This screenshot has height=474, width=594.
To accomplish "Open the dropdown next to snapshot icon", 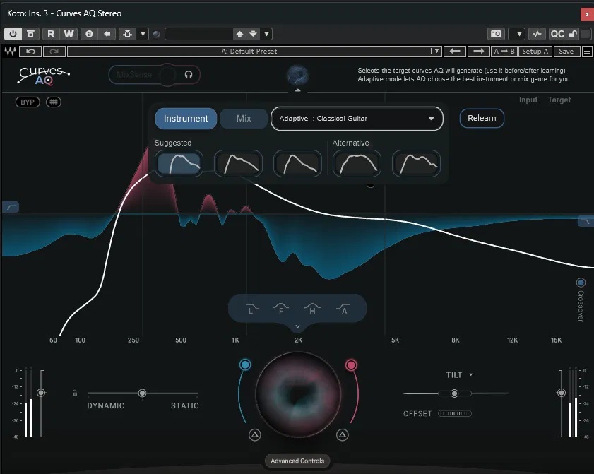I will [x=518, y=34].
